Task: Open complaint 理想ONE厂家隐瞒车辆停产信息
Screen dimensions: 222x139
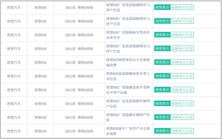Action: click(x=128, y=118)
